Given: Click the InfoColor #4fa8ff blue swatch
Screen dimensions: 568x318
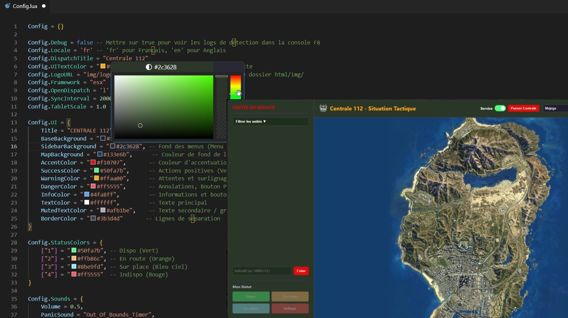Looking at the screenshot, I should click(87, 194).
